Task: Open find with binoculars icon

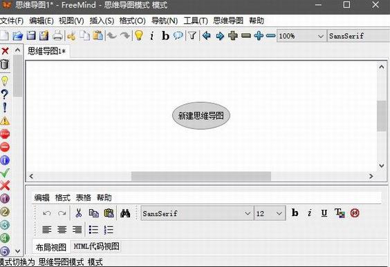Action: point(125,213)
